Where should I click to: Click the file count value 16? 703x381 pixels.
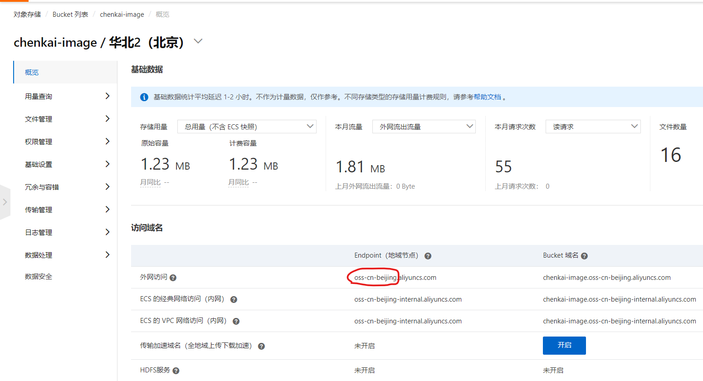[x=671, y=155]
